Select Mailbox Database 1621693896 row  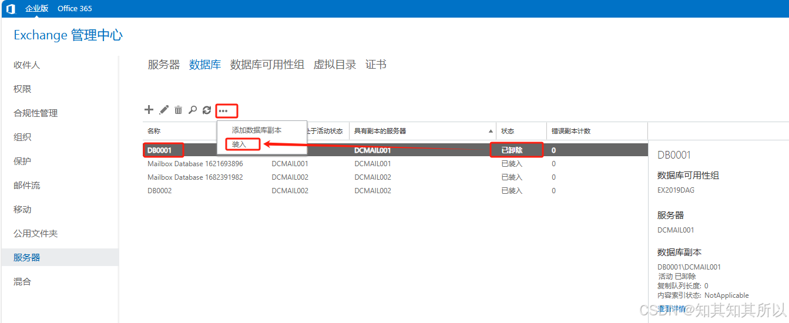(x=395, y=164)
